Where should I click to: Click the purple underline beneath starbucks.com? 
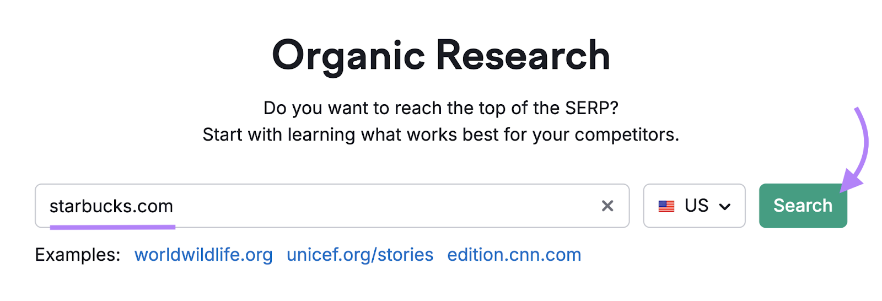pyautogui.click(x=112, y=226)
